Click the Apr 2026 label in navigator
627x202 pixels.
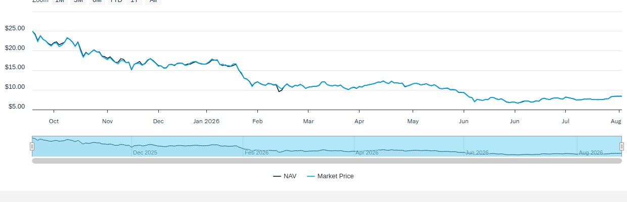367,153
